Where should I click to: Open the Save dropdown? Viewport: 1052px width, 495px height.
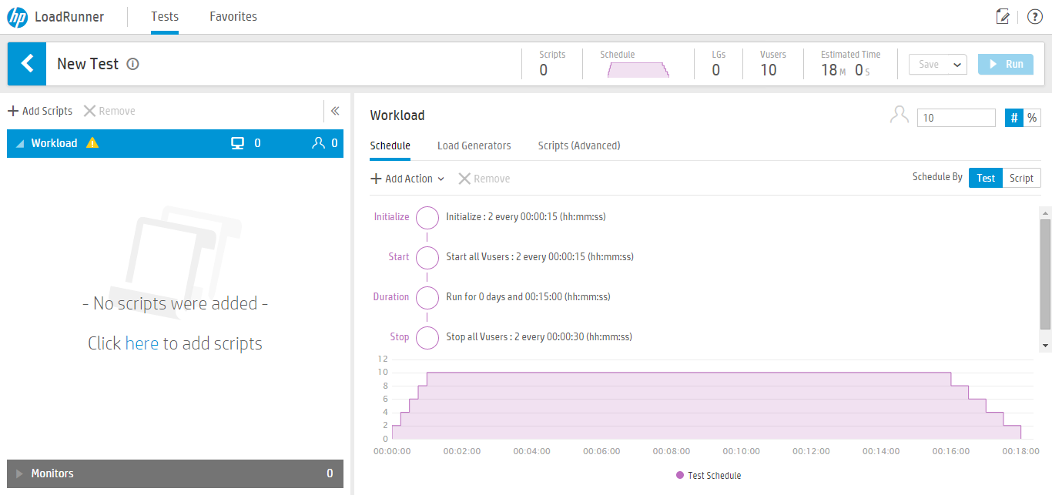[938, 65]
